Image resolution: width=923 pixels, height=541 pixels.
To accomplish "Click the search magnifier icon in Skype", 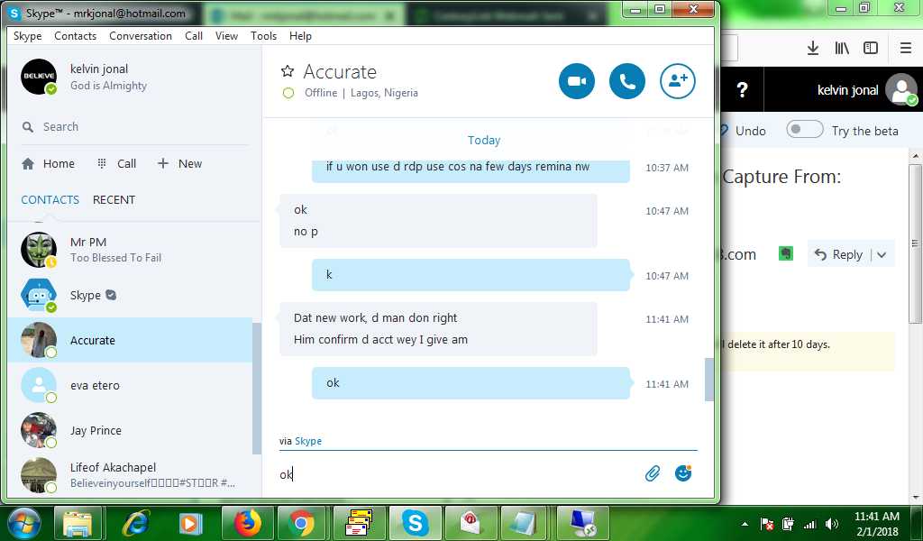I will 28,126.
